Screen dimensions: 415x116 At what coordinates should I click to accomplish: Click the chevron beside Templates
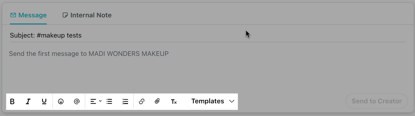(x=232, y=101)
